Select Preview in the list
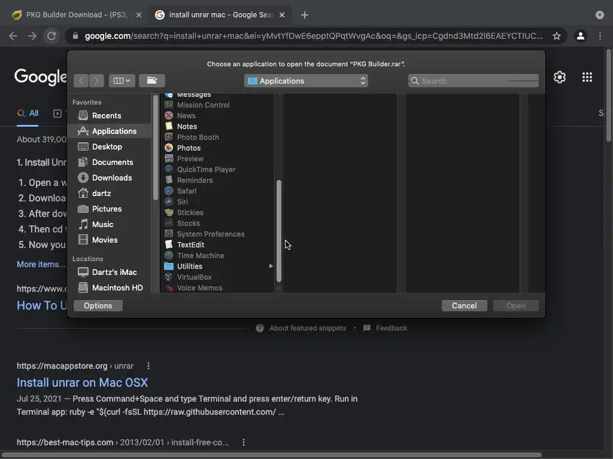 [x=218, y=159]
